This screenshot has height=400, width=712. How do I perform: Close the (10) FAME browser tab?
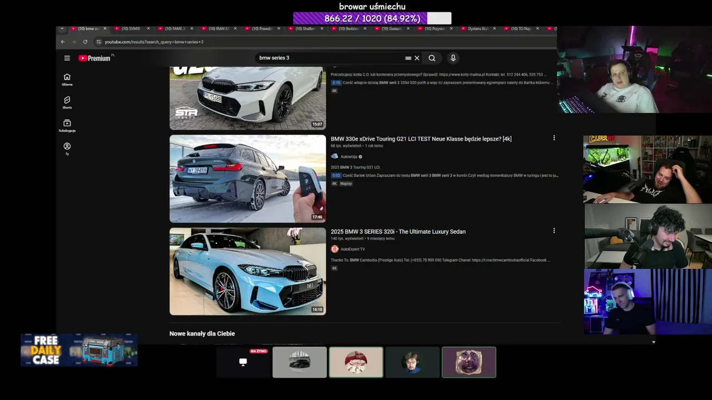[191, 28]
